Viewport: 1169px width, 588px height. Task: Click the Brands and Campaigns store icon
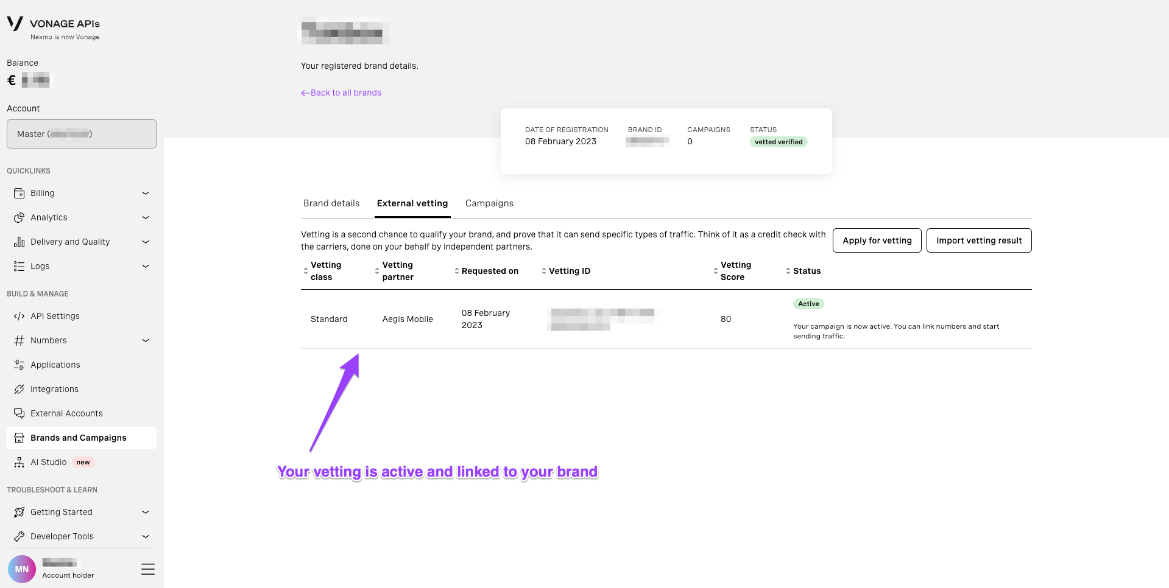click(19, 438)
